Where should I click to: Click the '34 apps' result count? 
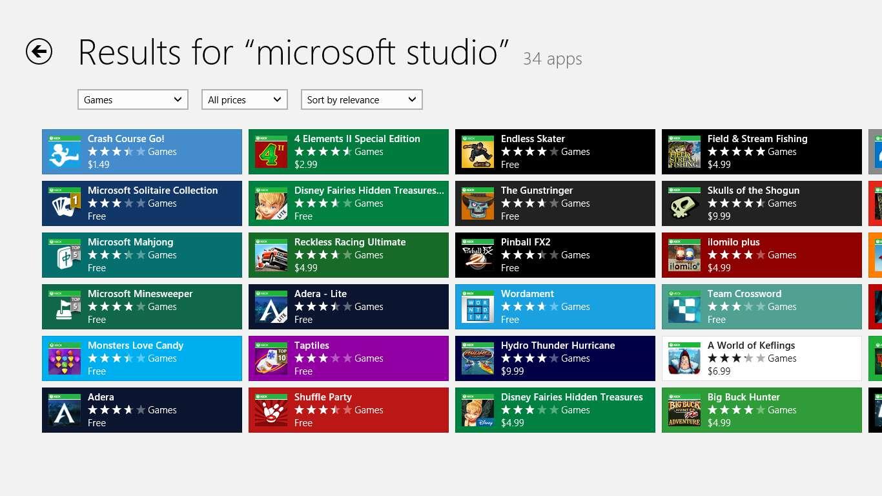[553, 59]
